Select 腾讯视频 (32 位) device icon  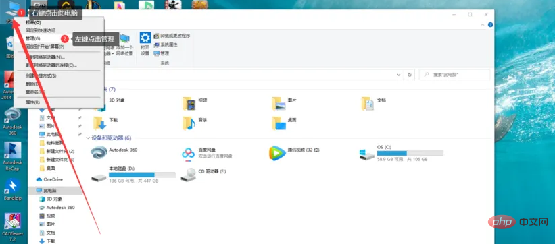pos(277,153)
